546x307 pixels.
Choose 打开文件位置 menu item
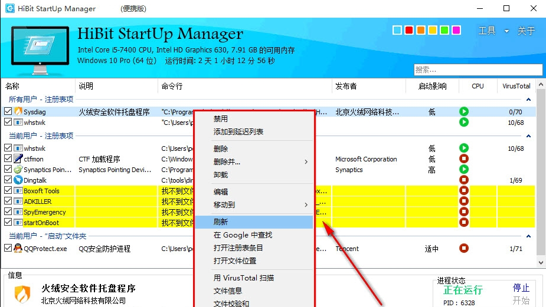(235, 261)
